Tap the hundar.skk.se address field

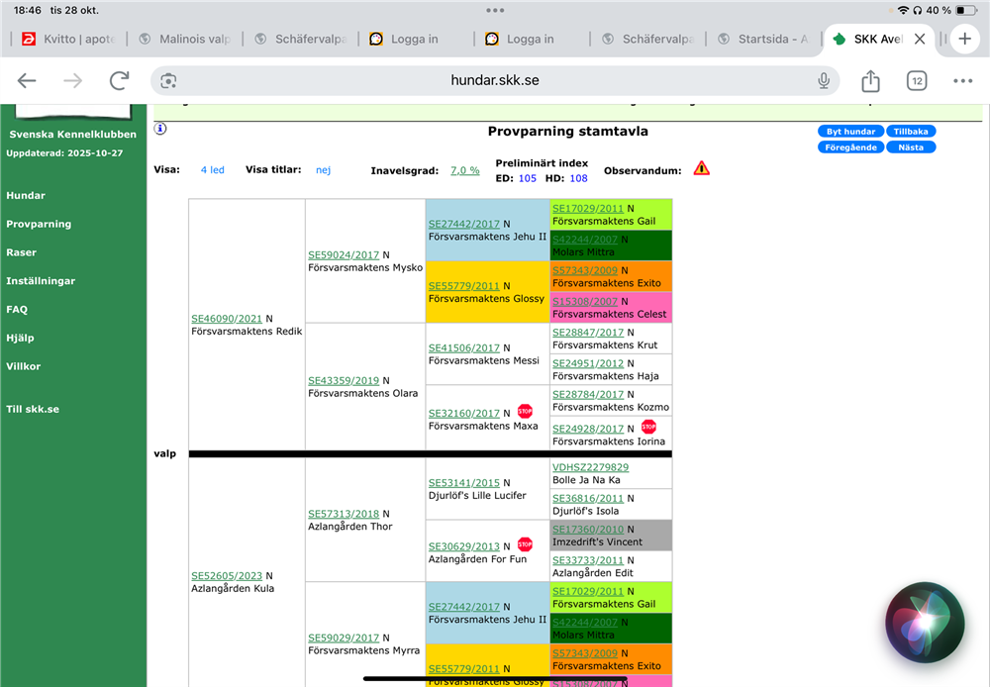pos(495,81)
